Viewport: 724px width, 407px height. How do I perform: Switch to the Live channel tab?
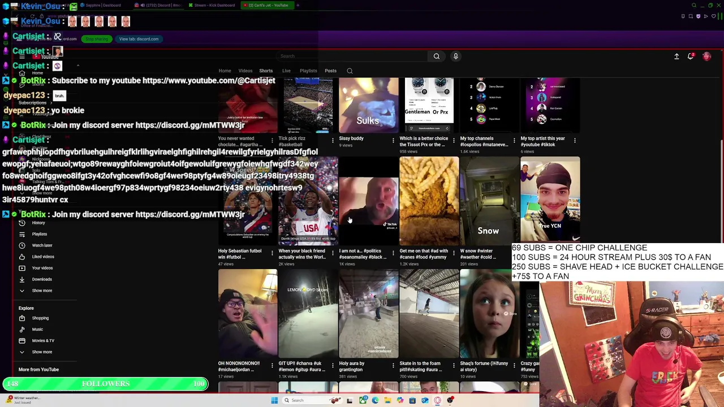[286, 71]
